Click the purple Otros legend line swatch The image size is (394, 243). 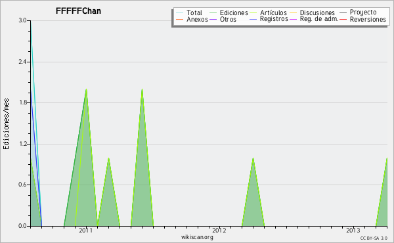(x=213, y=19)
